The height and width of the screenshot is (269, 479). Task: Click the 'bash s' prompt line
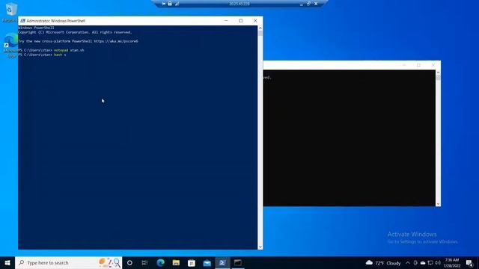[x=42, y=55]
